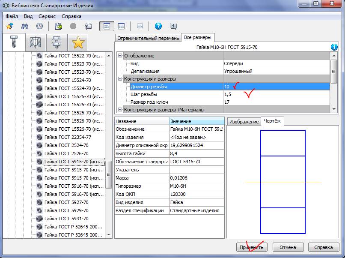Screen dimensions: 345x258
Task: Click the info speech bubble toolbar icon
Action: (173, 26)
